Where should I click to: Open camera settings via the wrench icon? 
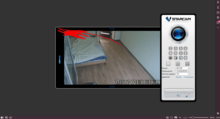pos(188,95)
